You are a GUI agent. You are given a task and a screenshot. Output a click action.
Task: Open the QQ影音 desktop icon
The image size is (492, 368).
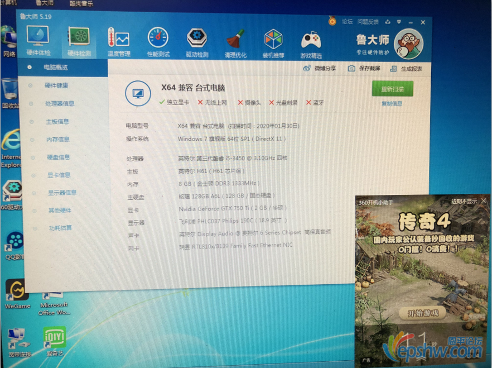coord(15,246)
